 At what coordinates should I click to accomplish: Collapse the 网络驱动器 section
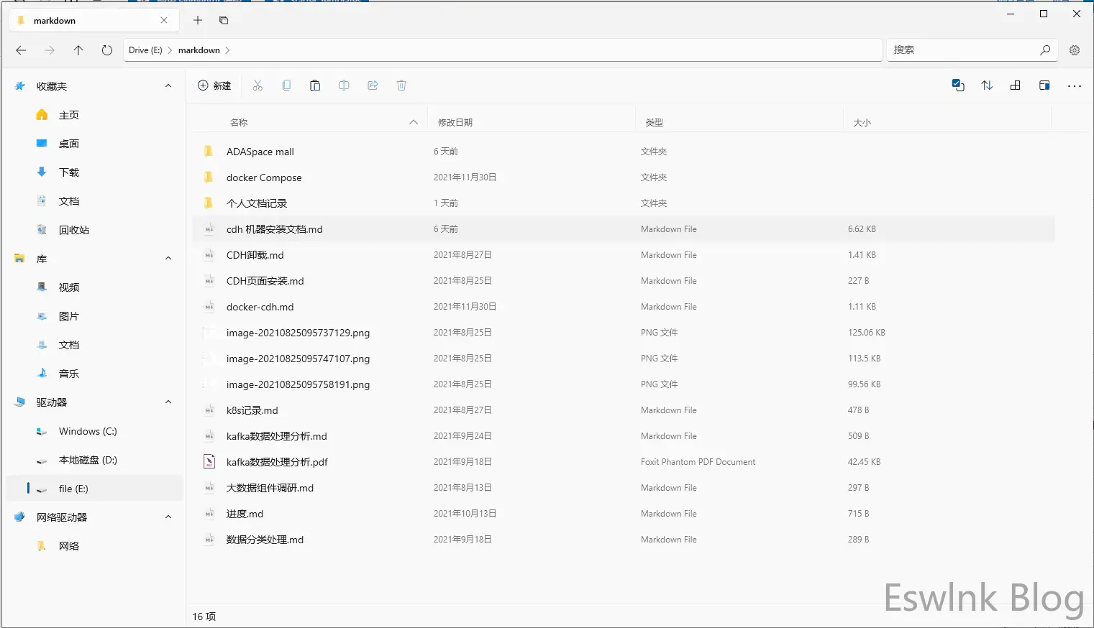[168, 517]
